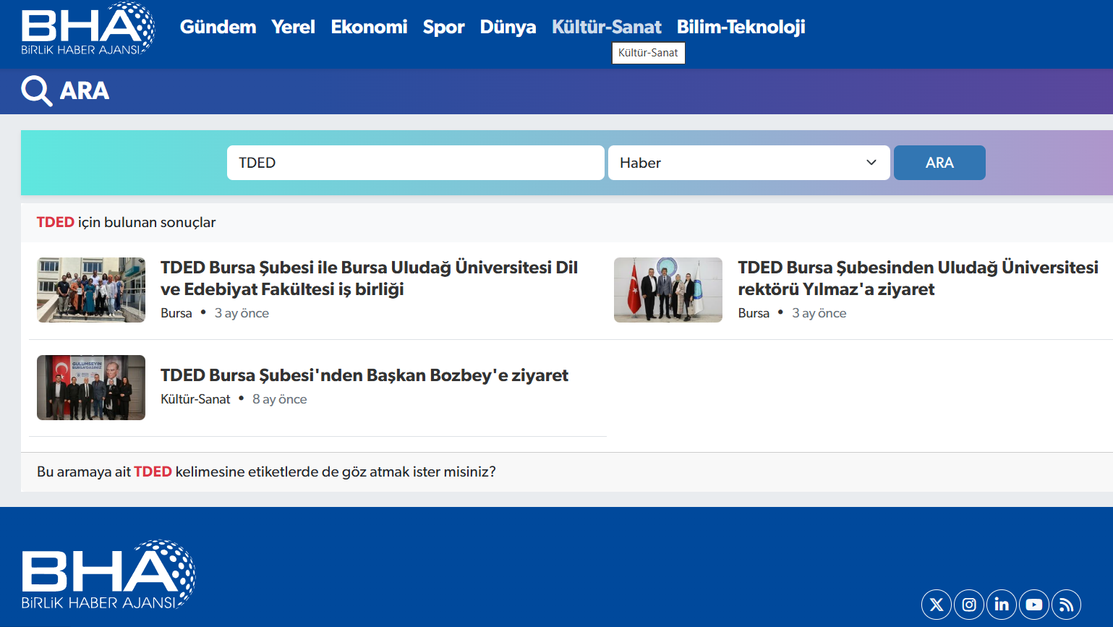Click the LinkedIn footer icon
Screen dimensions: 1113x627
(x=1002, y=605)
